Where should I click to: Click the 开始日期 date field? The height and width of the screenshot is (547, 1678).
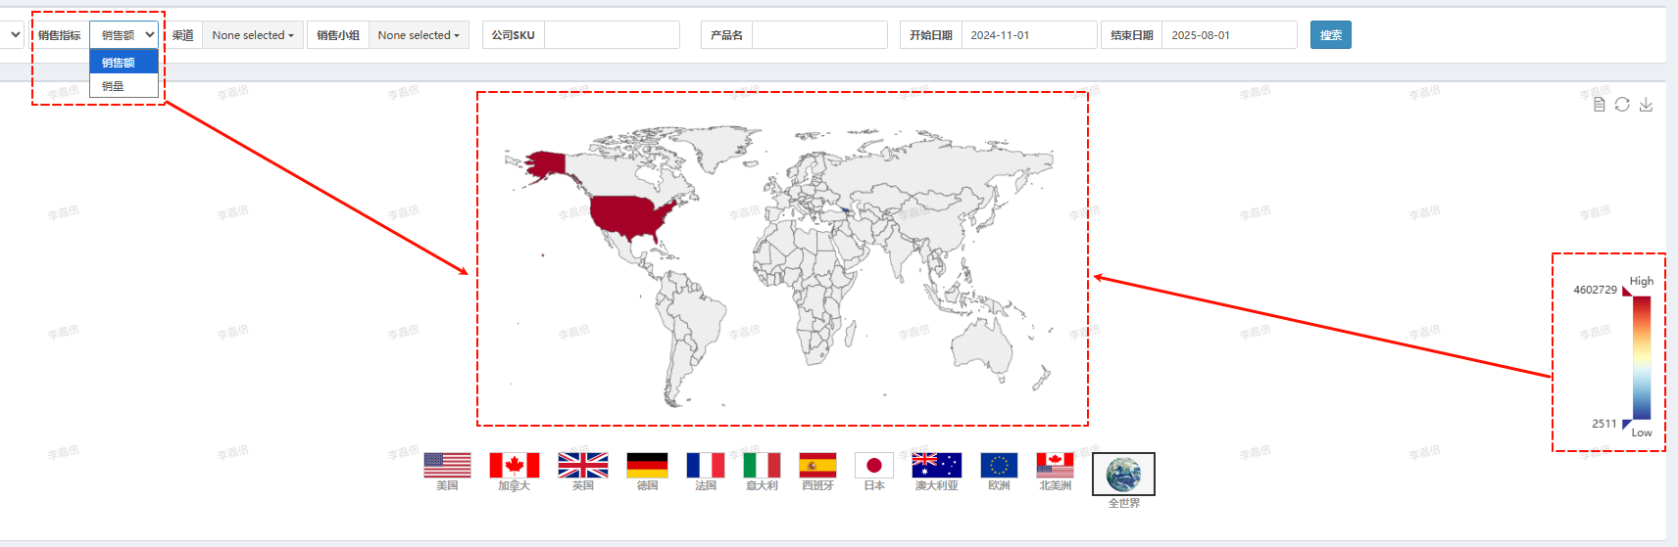click(1028, 35)
